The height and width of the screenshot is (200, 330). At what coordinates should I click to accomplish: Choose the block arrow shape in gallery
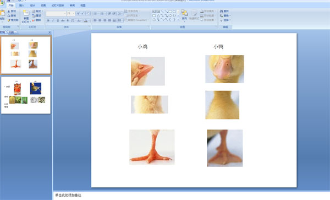170,15
